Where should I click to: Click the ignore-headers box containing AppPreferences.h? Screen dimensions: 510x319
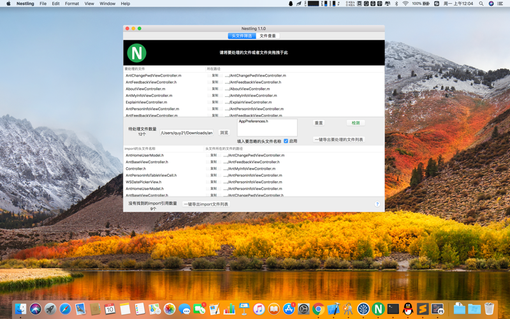267,127
